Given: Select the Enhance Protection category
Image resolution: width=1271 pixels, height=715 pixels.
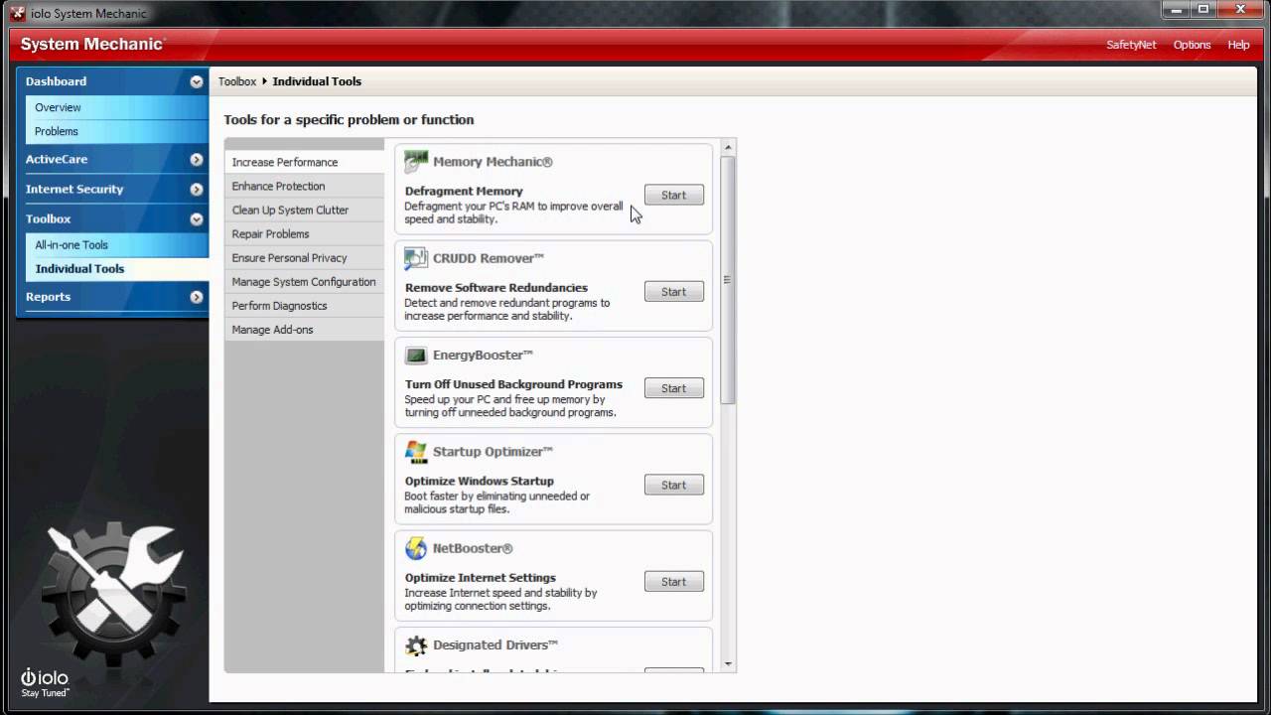Looking at the screenshot, I should pos(304,186).
